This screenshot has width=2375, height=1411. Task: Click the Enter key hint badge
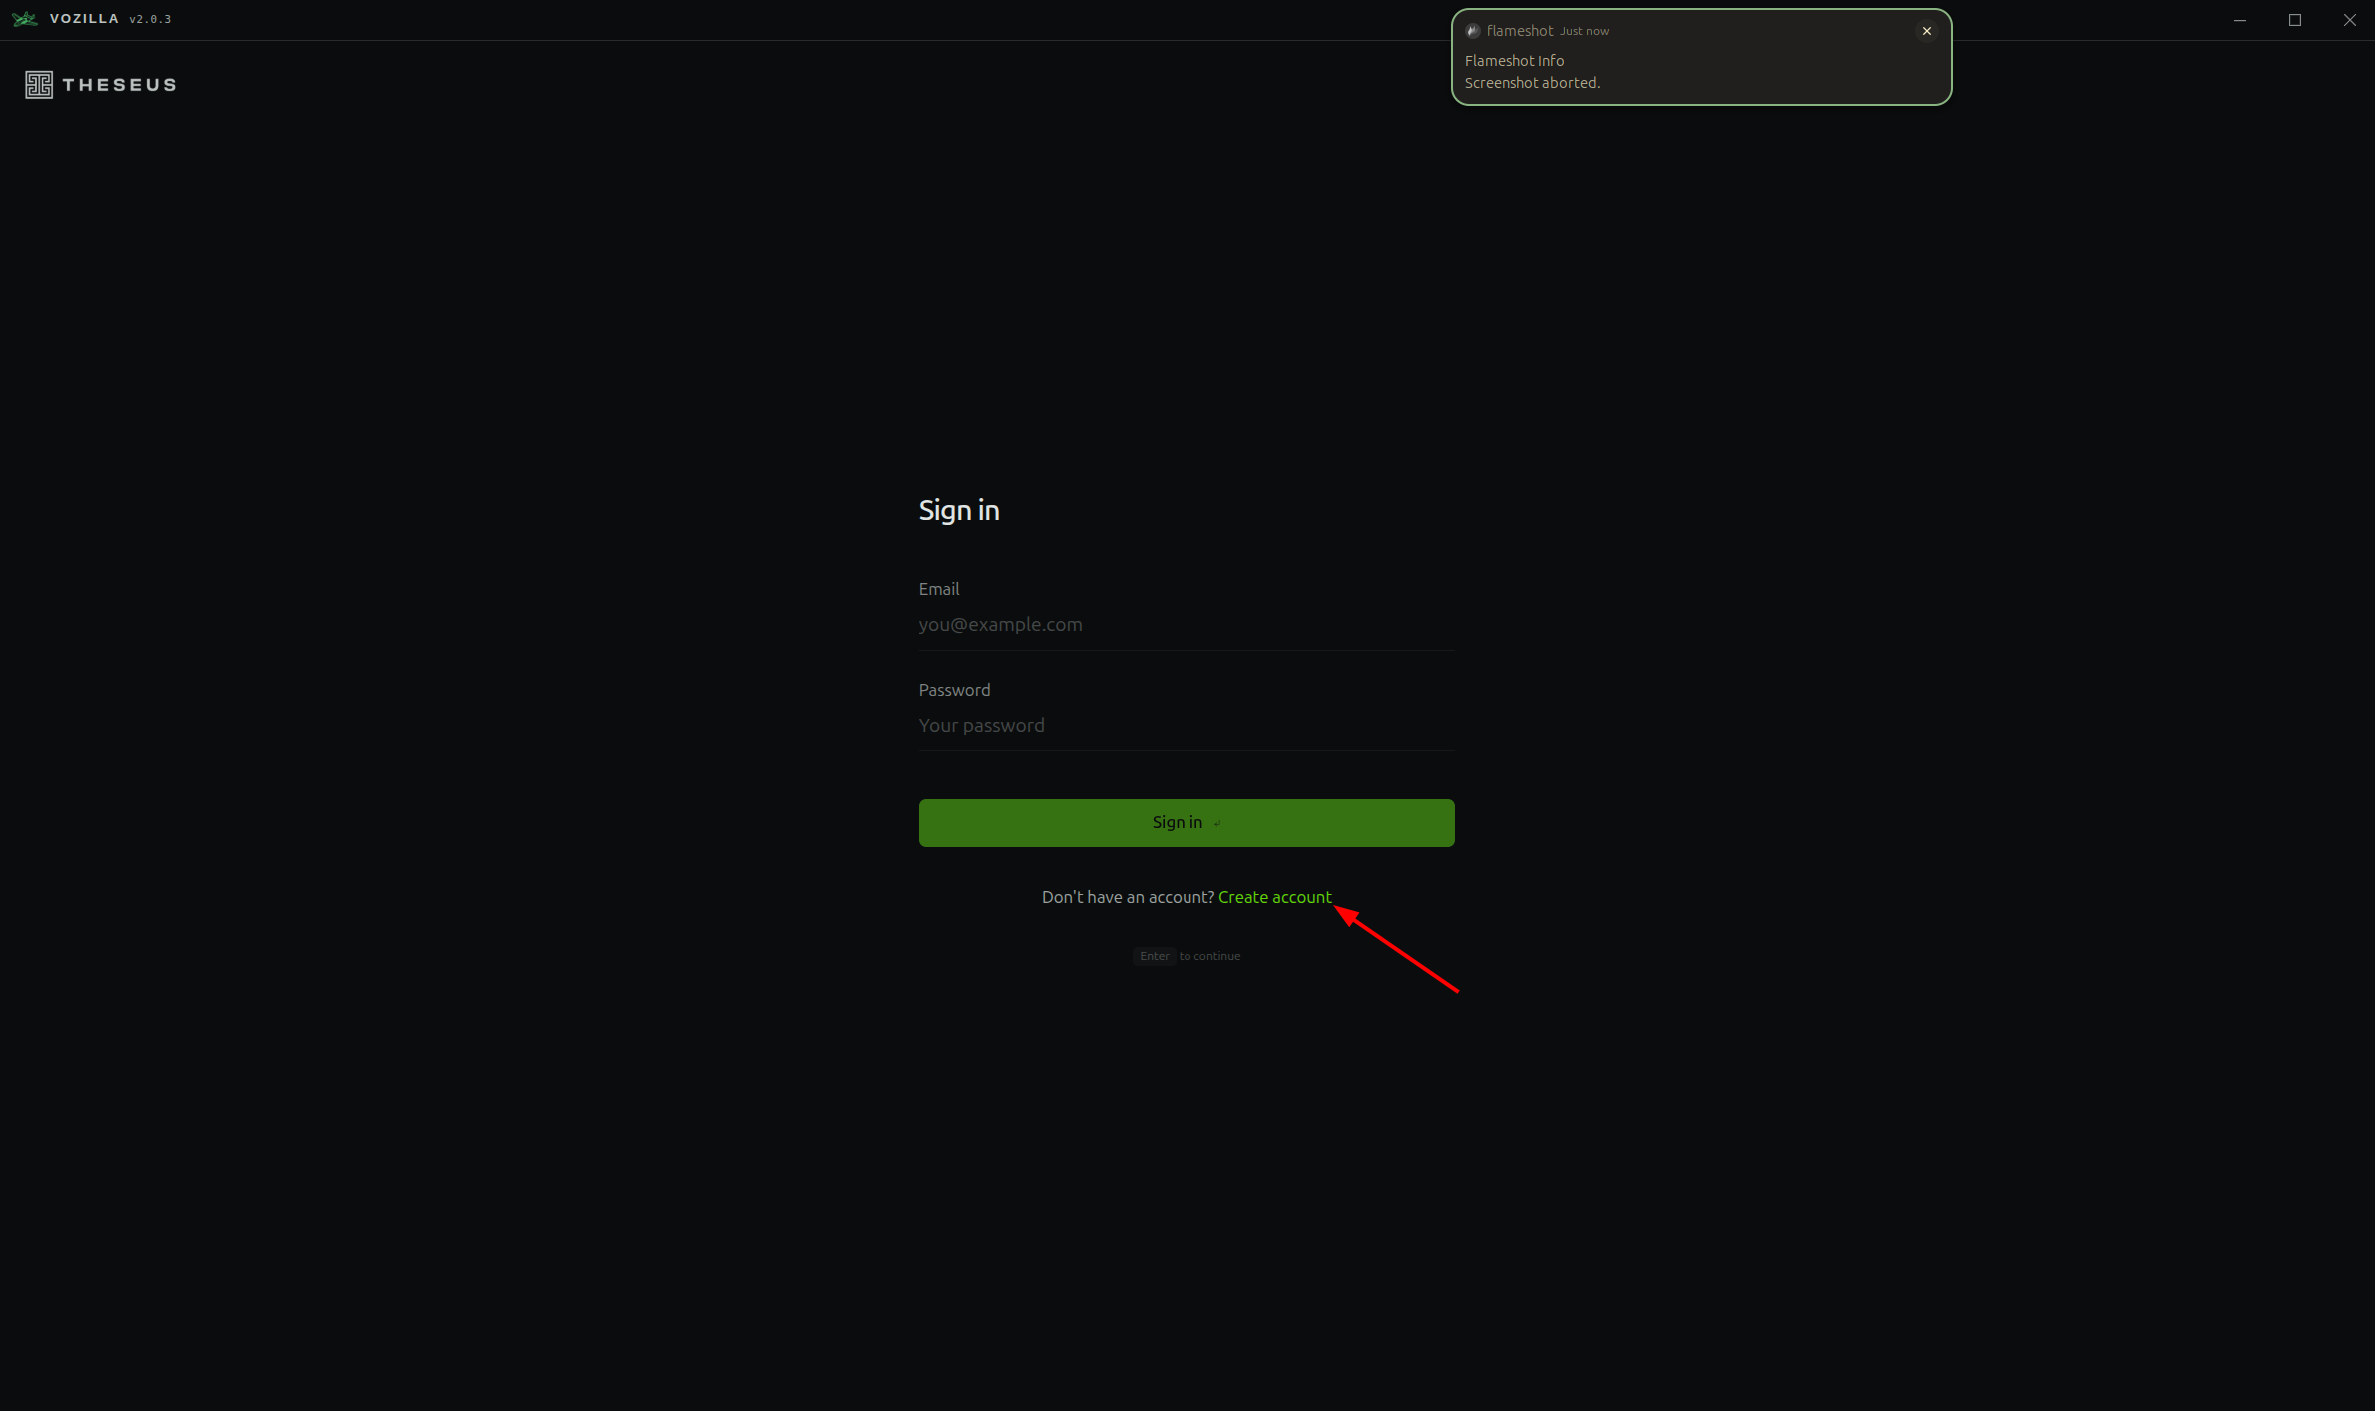(1154, 956)
